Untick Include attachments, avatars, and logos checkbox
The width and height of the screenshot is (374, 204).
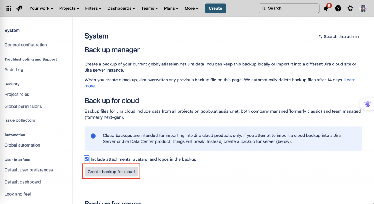click(x=87, y=159)
